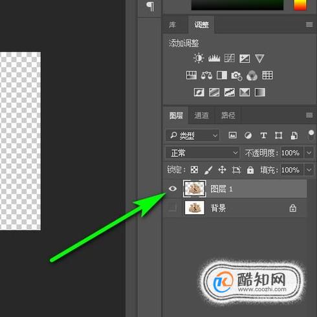This screenshot has height=317, width=317.
Task: Add a Channel Mixer adjustment
Action: pos(252,76)
